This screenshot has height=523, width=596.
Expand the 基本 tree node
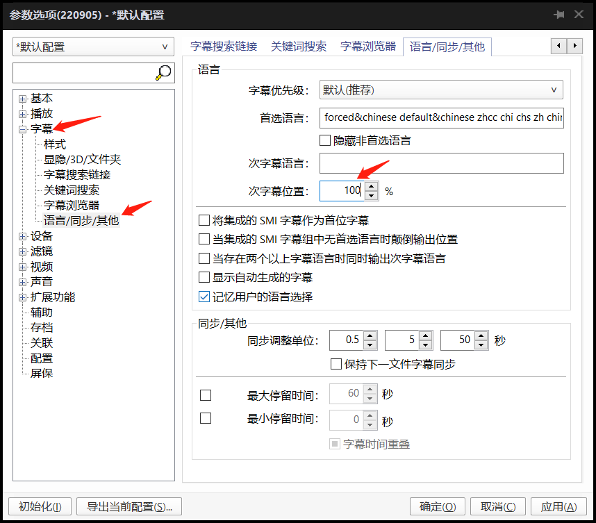coord(23,99)
